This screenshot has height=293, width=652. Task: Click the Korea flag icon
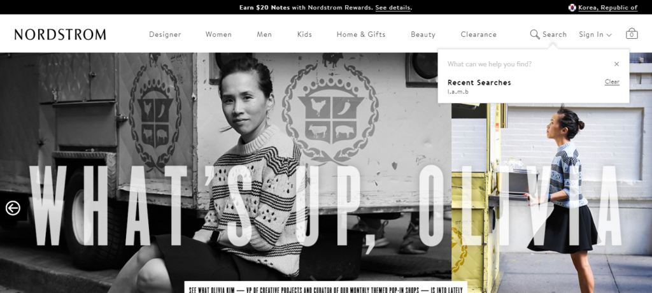tap(572, 8)
